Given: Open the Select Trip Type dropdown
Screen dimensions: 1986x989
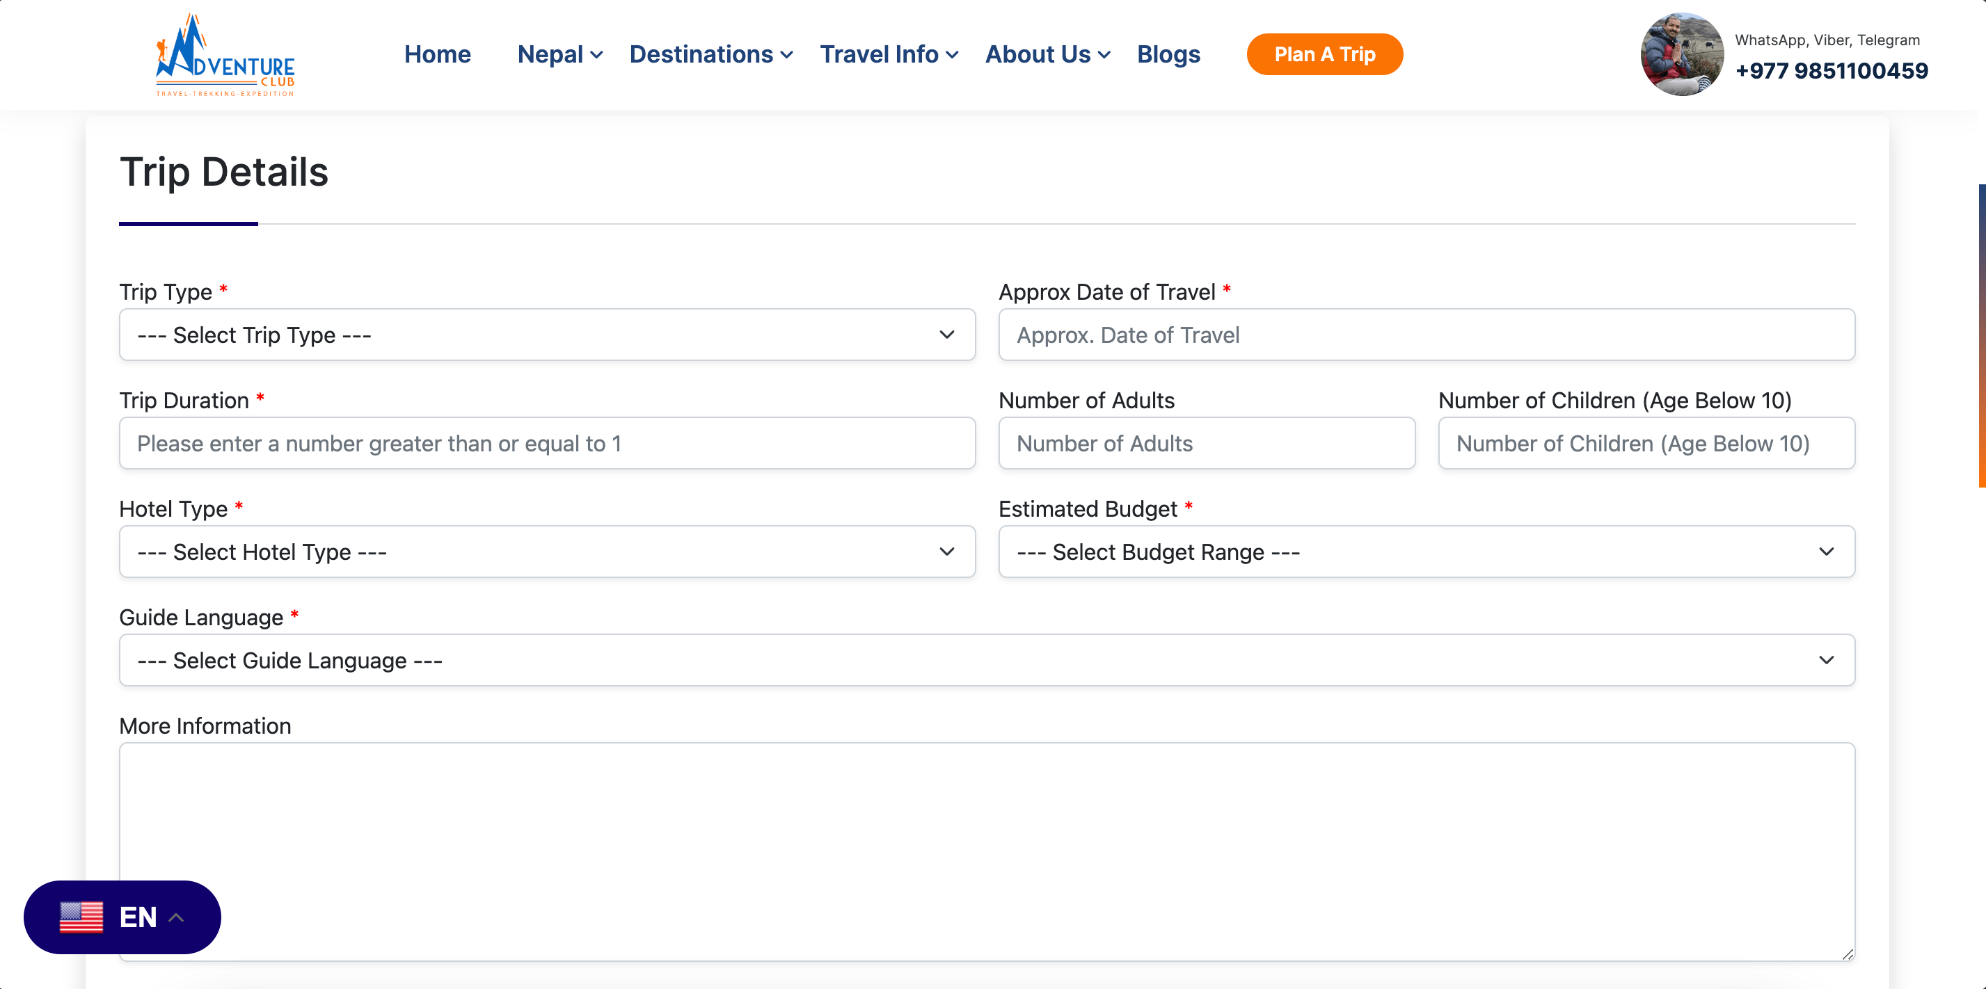Looking at the screenshot, I should point(547,335).
